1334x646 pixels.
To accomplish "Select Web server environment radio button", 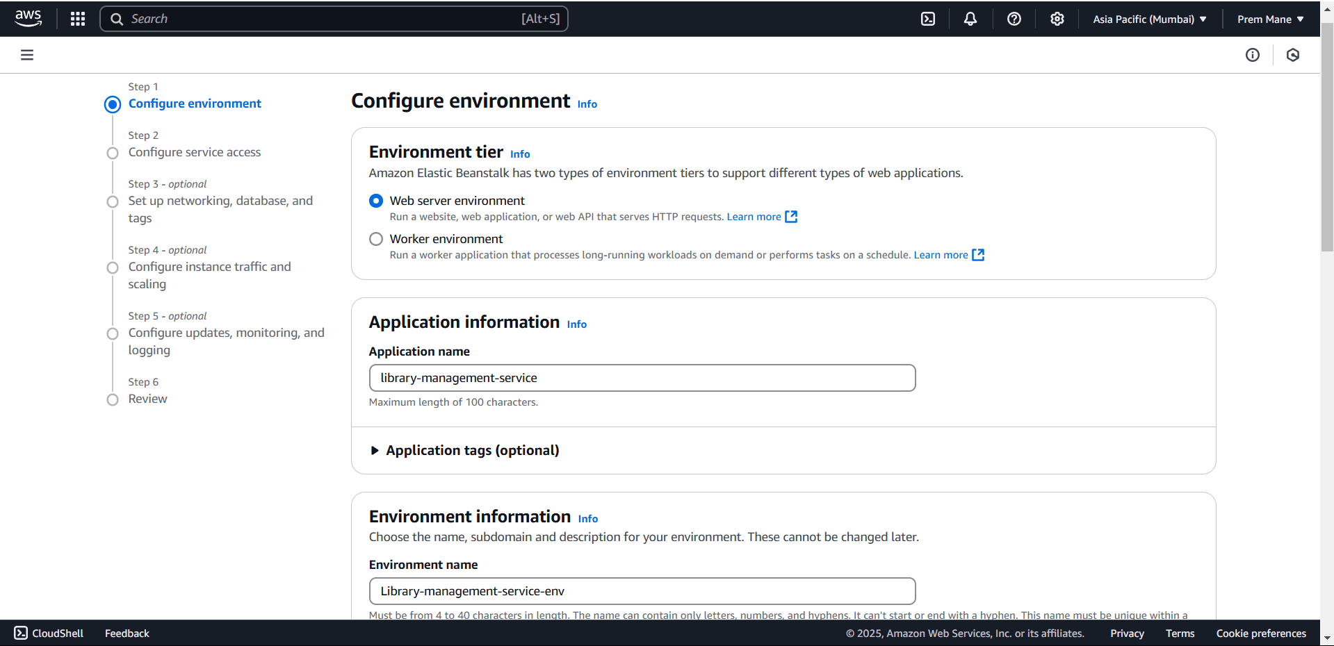I will coord(376,201).
